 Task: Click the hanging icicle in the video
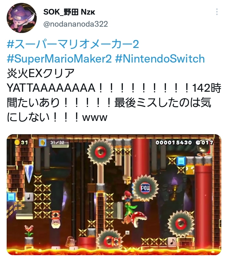click(29, 174)
